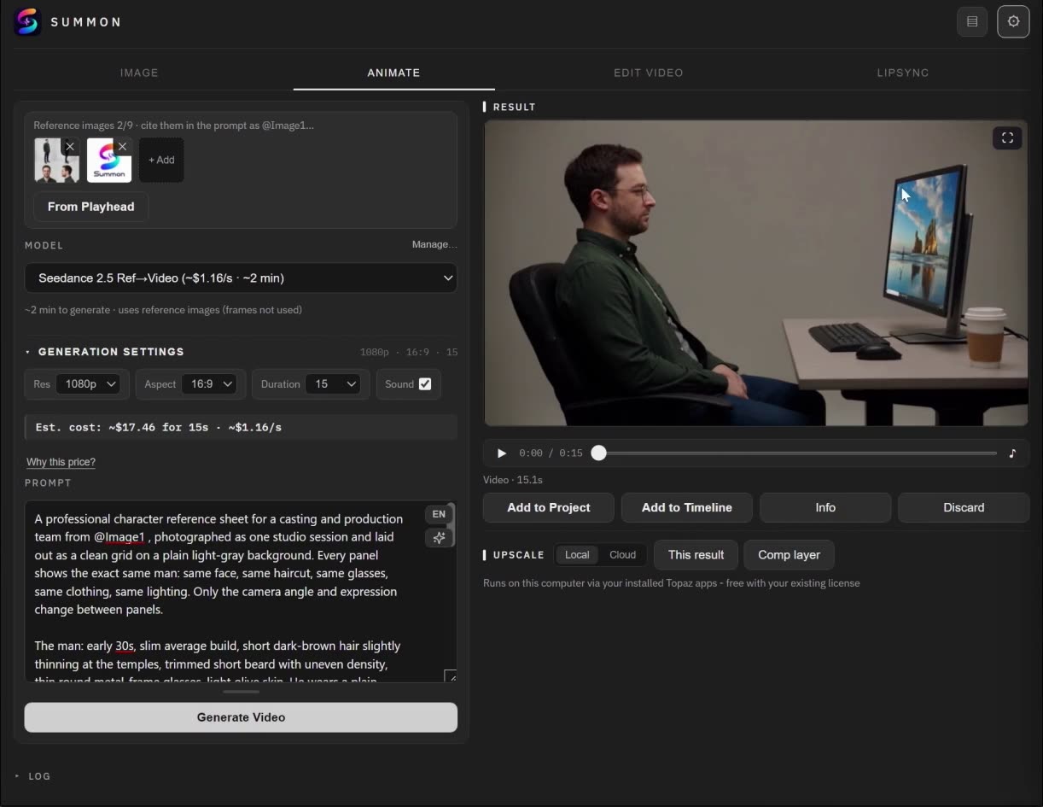The width and height of the screenshot is (1043, 807).
Task: Click the result video preview
Action: (756, 272)
